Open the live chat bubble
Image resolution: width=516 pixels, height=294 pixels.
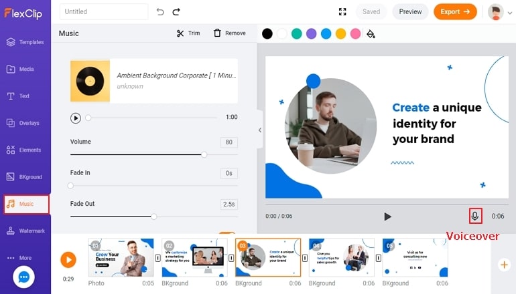point(23,277)
